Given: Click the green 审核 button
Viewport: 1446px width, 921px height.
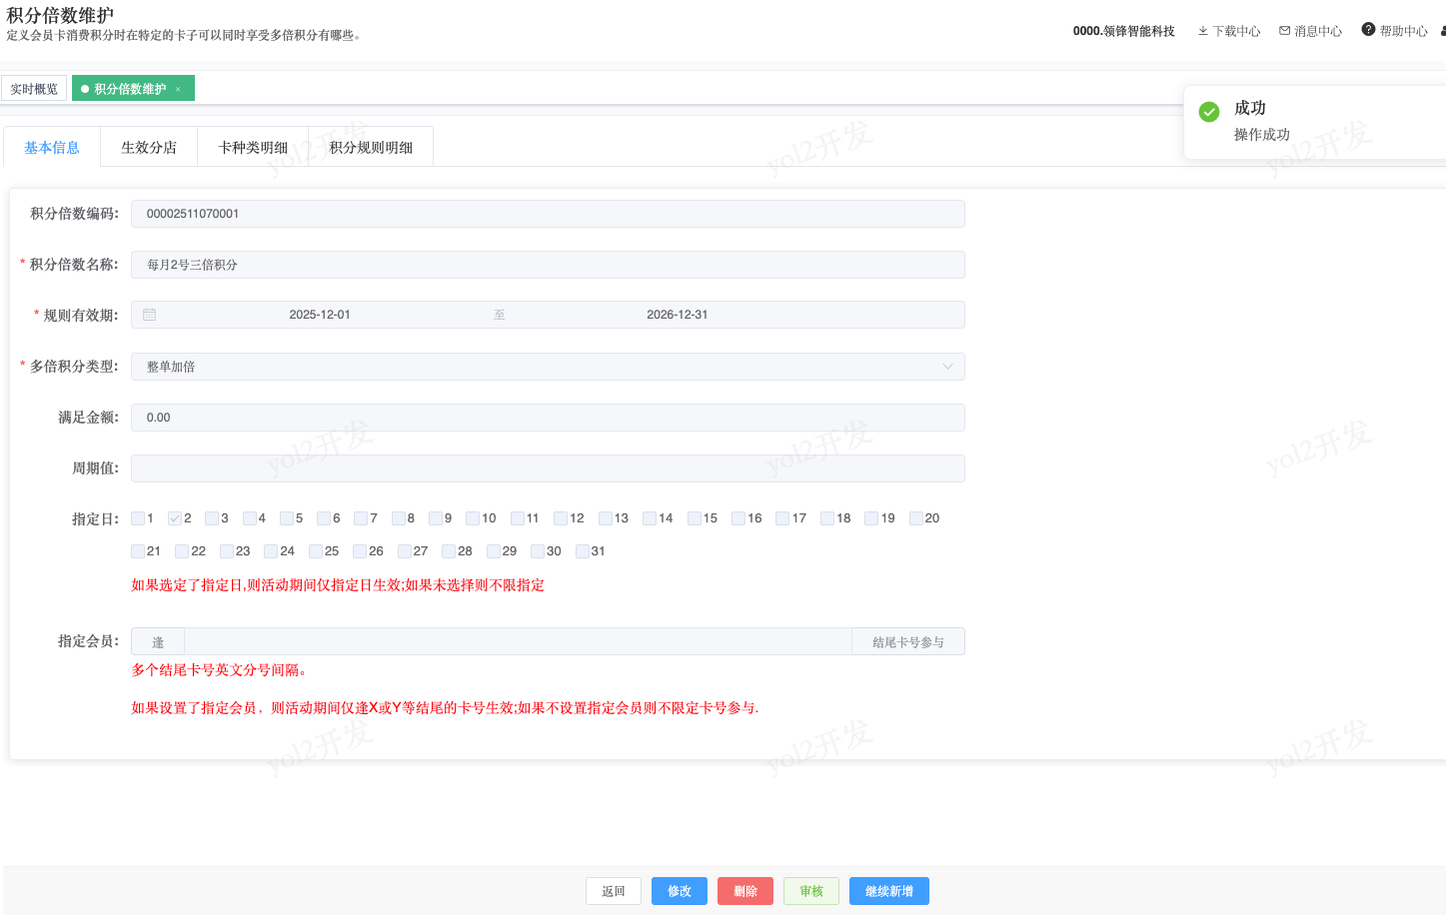Looking at the screenshot, I should (x=811, y=891).
